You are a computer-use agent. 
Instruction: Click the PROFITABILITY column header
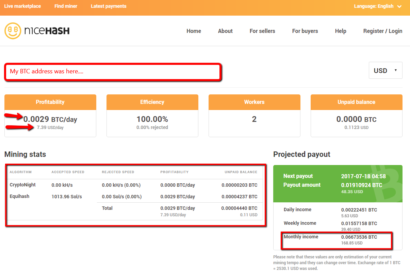(175, 172)
